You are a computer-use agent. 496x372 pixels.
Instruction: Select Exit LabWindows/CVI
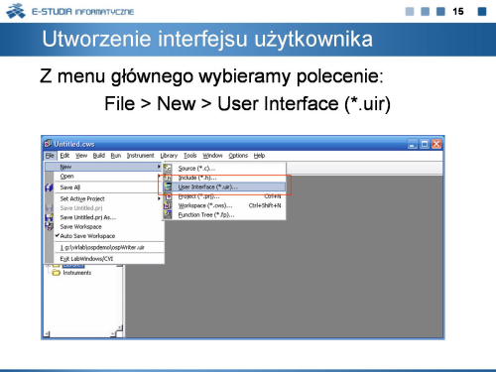86,259
